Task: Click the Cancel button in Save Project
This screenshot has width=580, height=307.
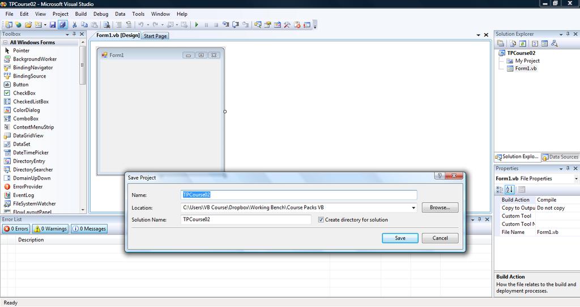Action: pos(440,238)
